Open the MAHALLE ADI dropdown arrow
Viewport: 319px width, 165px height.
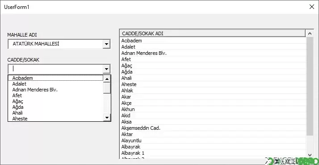click(x=106, y=44)
